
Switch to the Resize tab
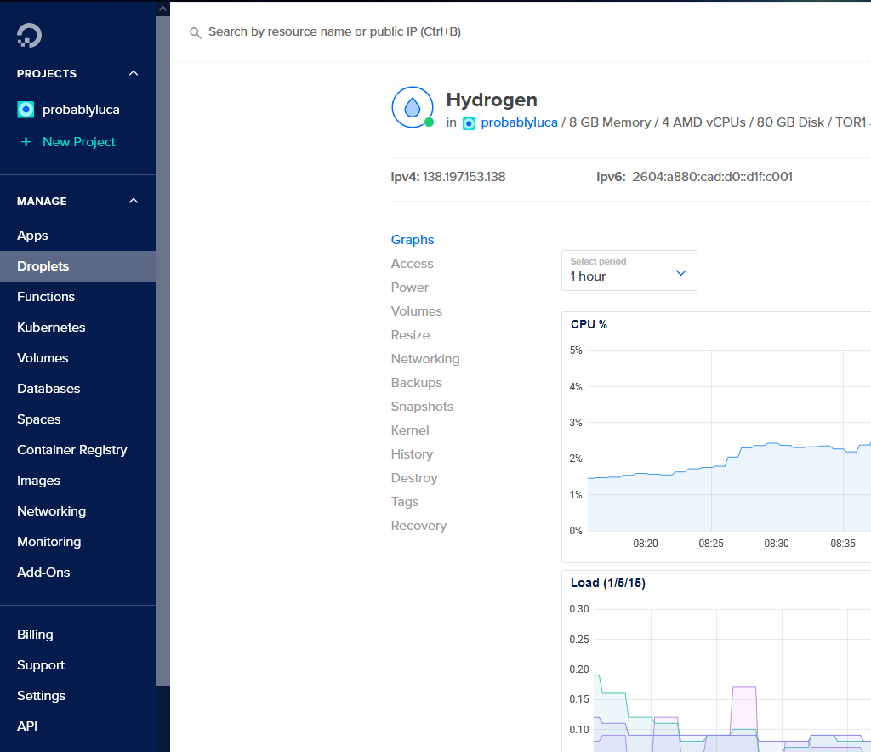[x=410, y=335]
